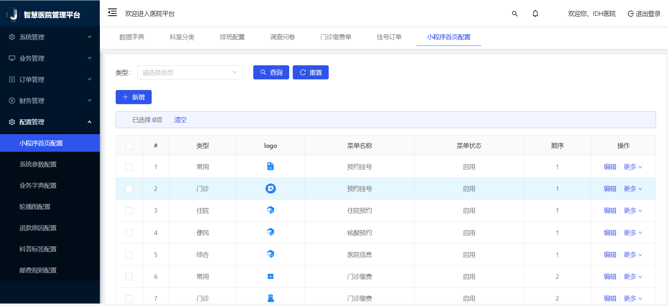Viewport: 668px width, 306px height.
Task: Open 更多 dropdown in row 2
Action: coord(633,189)
